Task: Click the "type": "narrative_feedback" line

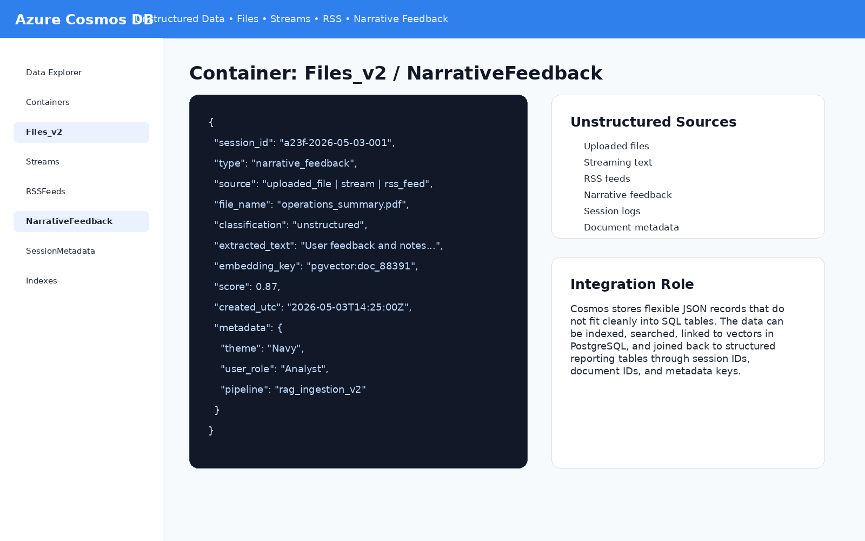Action: pos(285,163)
